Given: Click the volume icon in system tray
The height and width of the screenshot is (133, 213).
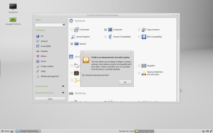Looking at the screenshot, I should tap(207, 131).
